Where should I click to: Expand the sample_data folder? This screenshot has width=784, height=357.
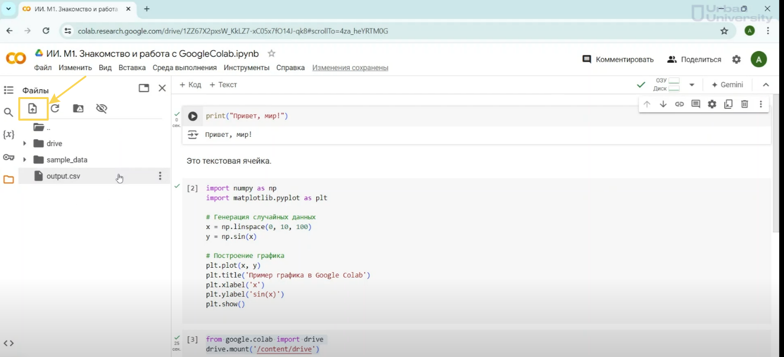click(25, 160)
